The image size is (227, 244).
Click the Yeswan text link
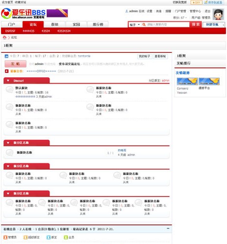tap(182, 92)
